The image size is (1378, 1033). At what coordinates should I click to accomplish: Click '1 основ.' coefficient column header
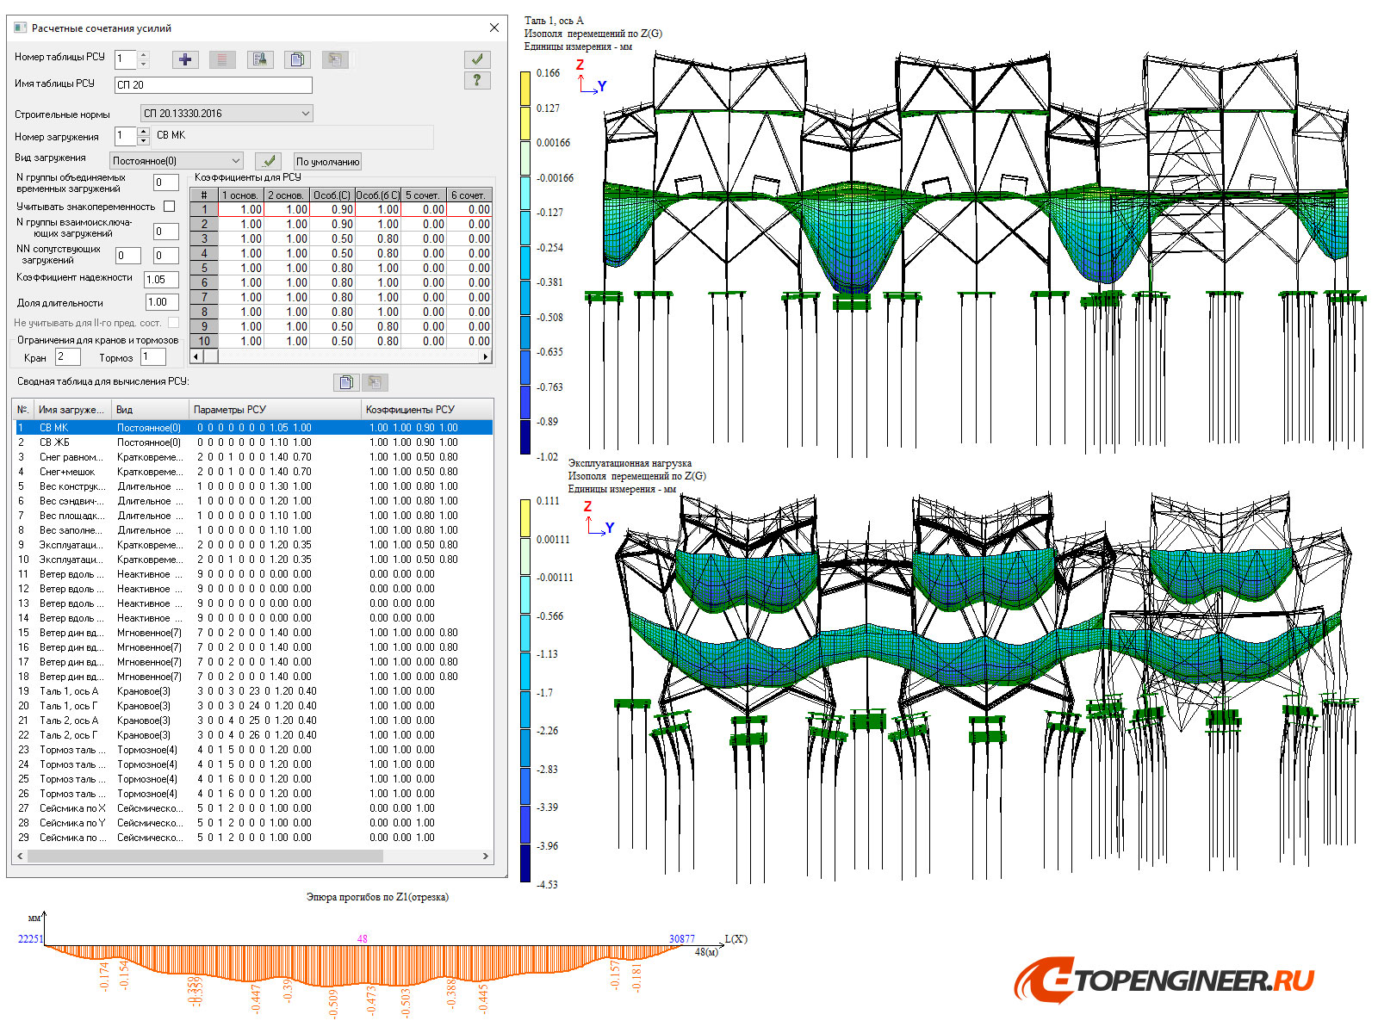pyautogui.click(x=241, y=195)
